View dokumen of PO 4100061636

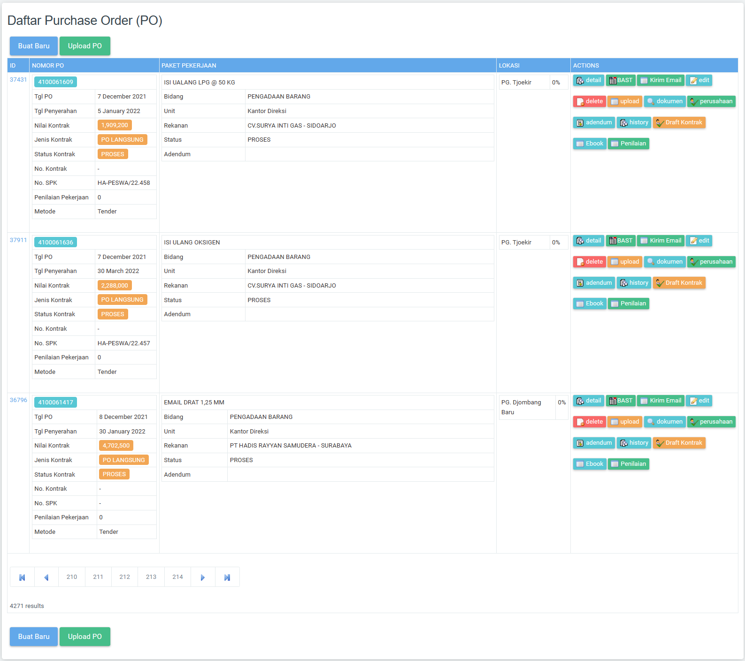coord(665,262)
